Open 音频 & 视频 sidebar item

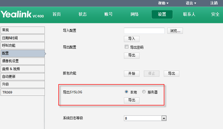point(23,69)
